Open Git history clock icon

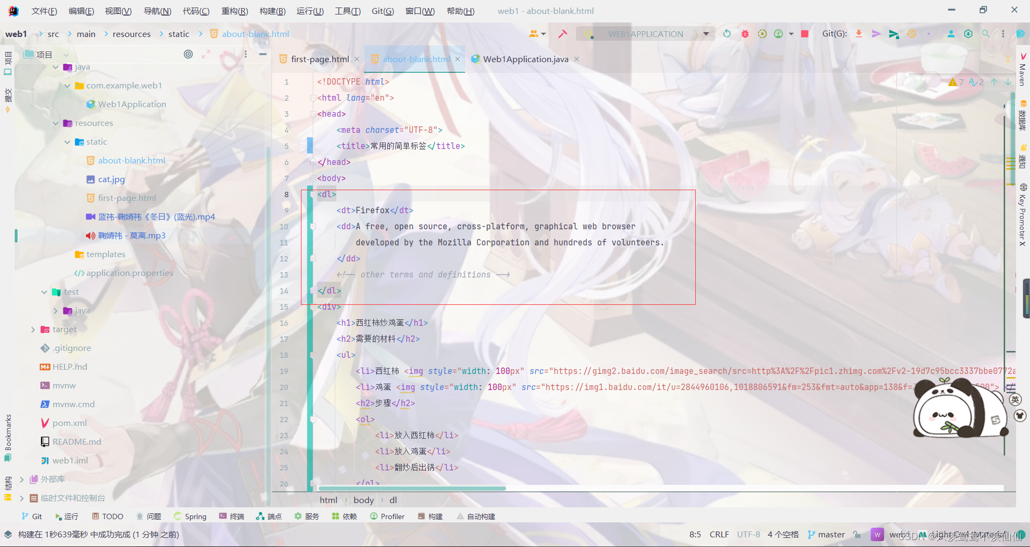click(911, 34)
